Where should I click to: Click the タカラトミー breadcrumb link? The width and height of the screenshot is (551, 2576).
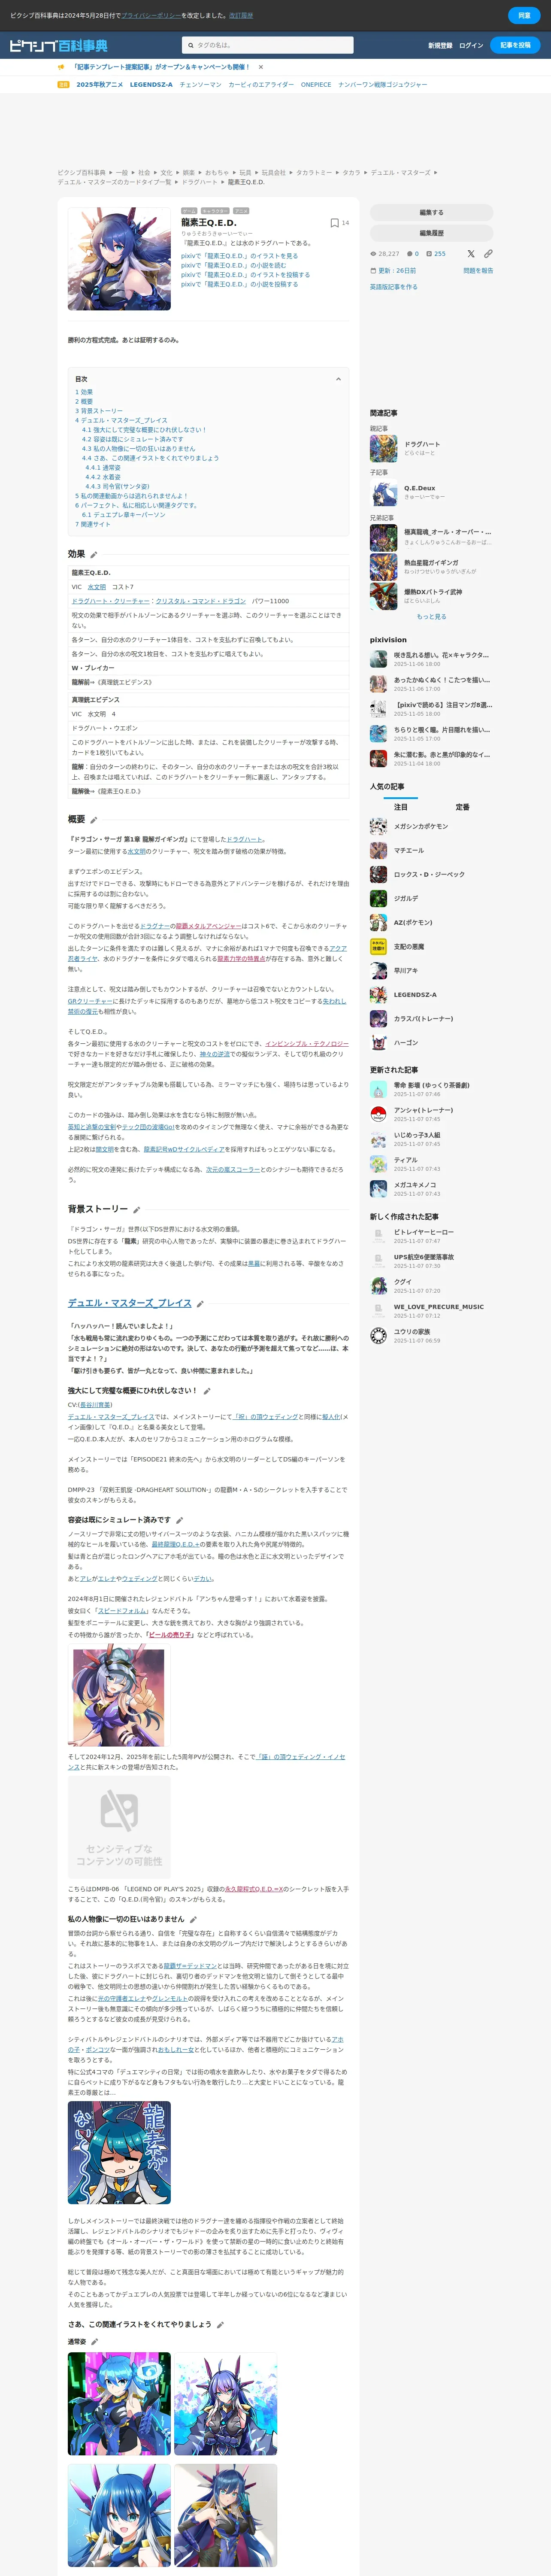tap(314, 173)
